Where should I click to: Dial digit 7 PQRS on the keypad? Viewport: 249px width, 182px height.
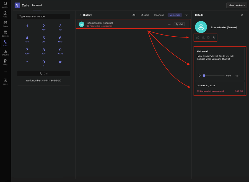click(x=27, y=51)
